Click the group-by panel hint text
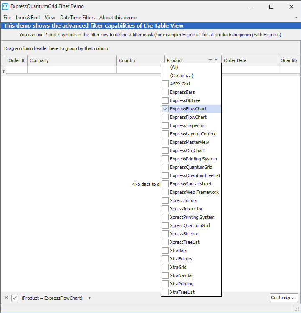This screenshot has height=313, width=301. click(x=56, y=48)
